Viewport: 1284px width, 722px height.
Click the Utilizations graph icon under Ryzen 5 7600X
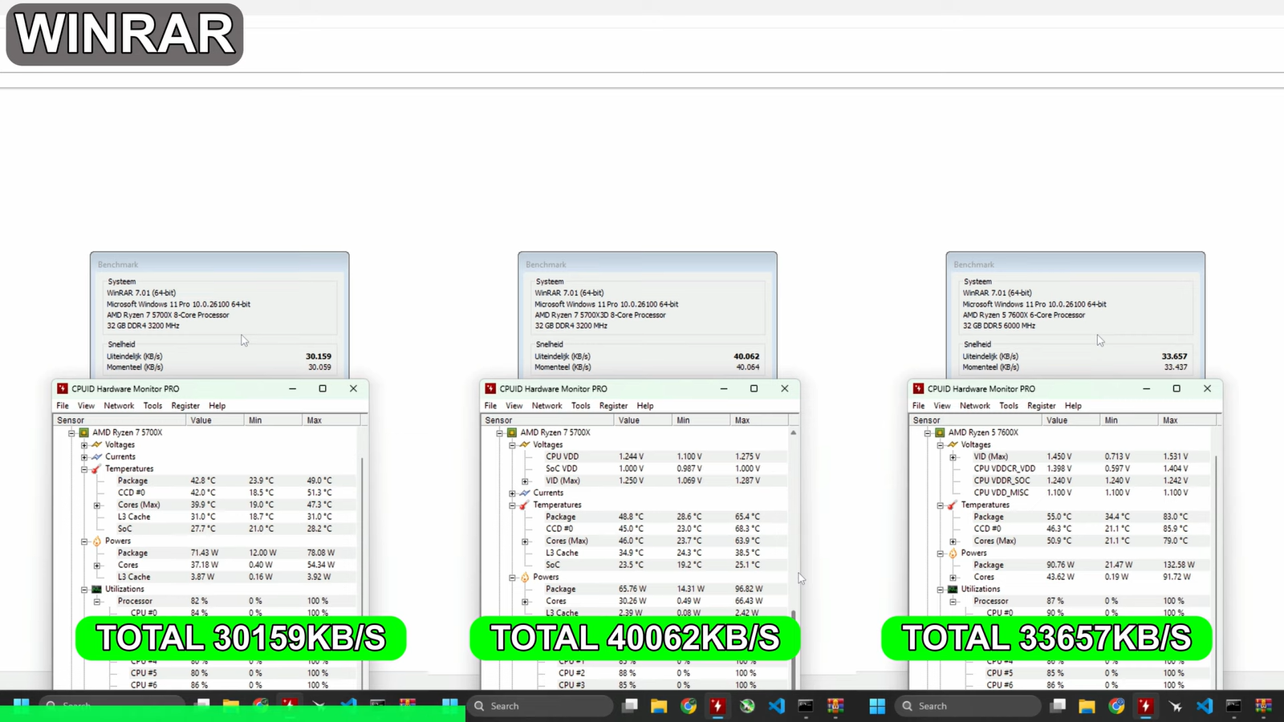pyautogui.click(x=953, y=589)
